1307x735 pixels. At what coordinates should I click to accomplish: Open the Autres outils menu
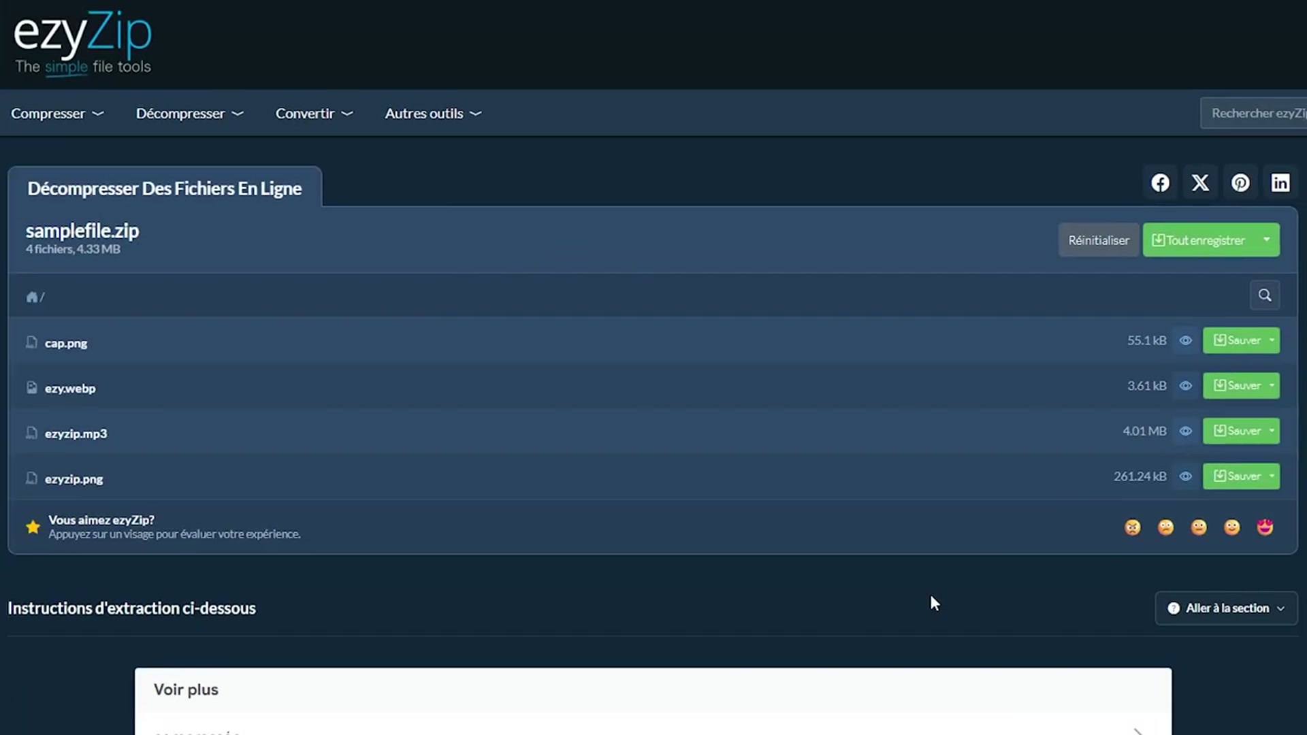coord(433,114)
